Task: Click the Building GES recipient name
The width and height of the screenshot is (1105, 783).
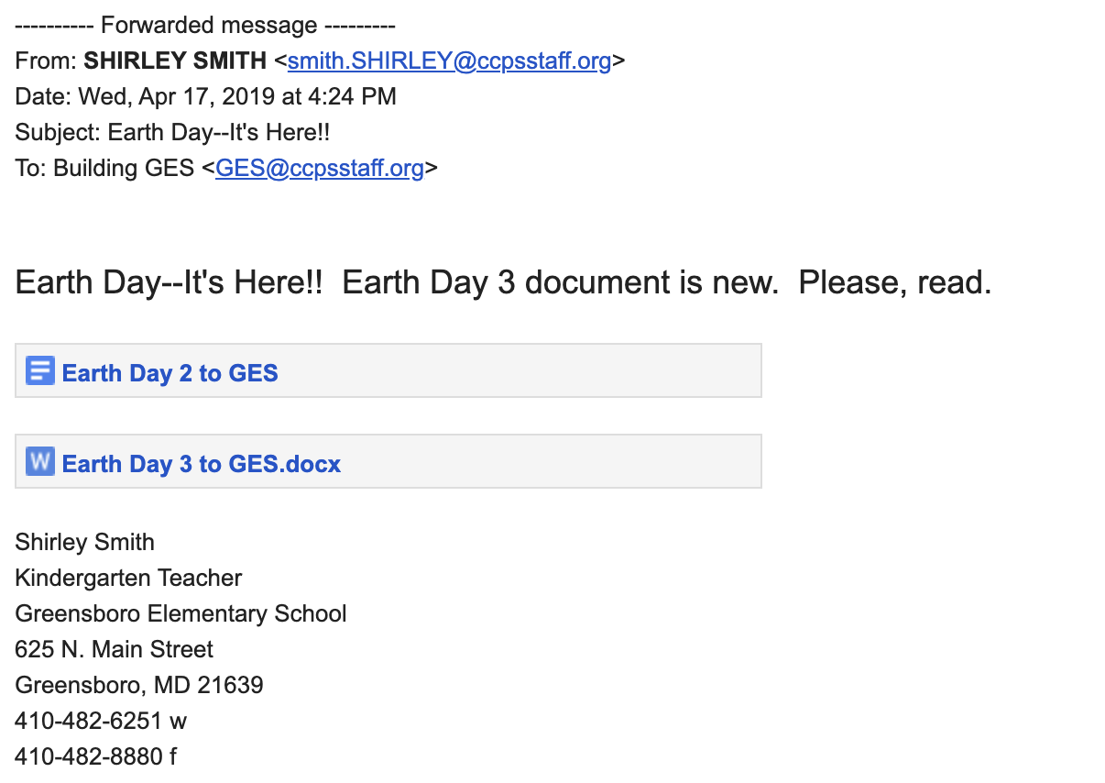Action: (124, 169)
